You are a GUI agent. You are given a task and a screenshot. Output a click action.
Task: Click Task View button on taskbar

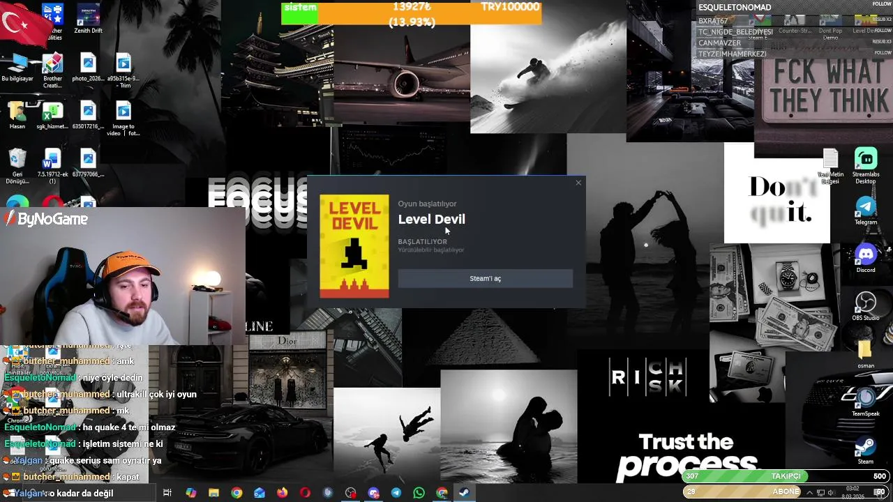coord(167,493)
